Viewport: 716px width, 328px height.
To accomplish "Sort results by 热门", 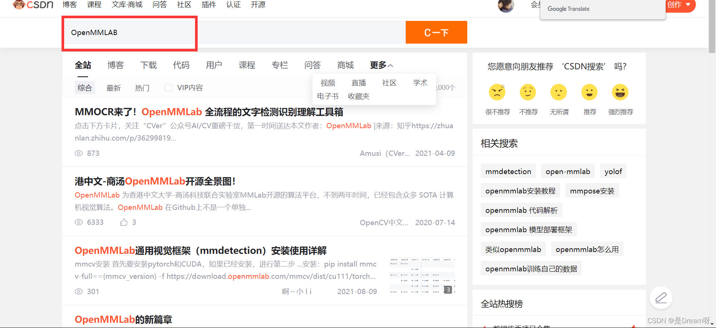I will click(x=142, y=88).
